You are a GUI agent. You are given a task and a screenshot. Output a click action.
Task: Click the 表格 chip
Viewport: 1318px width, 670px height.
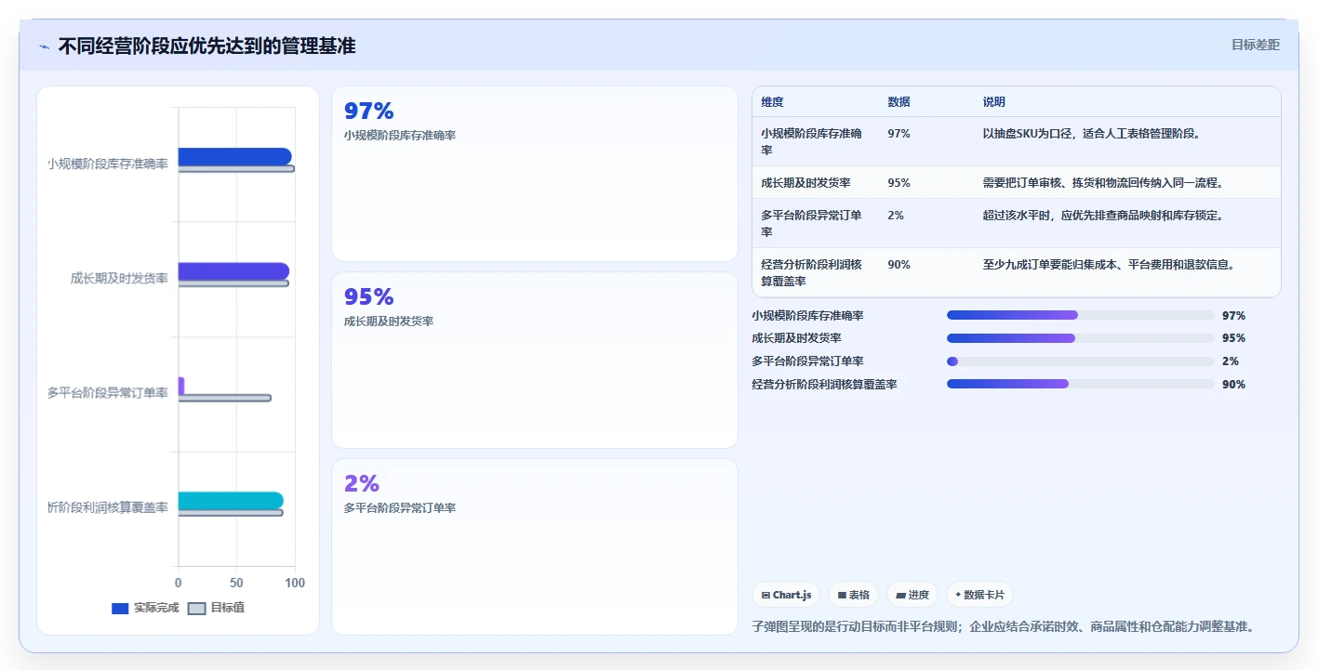click(853, 595)
